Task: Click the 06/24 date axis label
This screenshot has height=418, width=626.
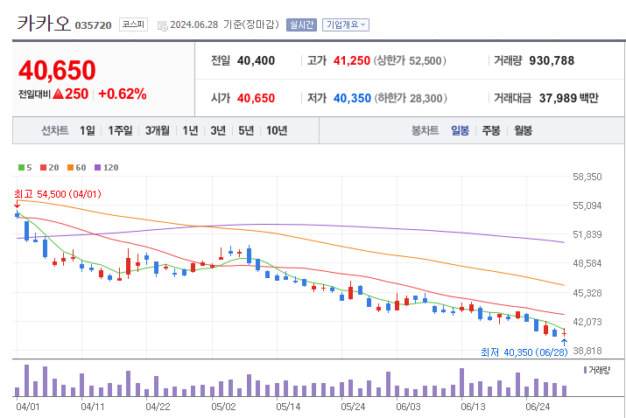Action: click(538, 407)
